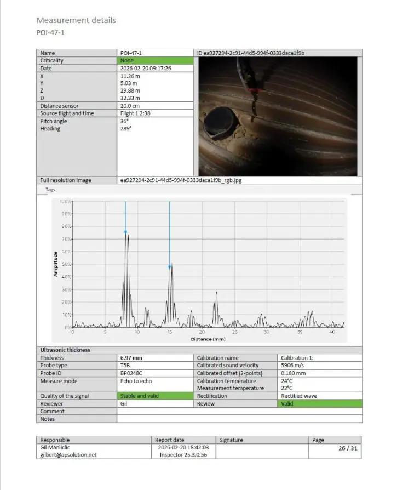The image size is (397, 490).
Task: Click the green 'Stable and valid' cell
Action: click(x=155, y=396)
